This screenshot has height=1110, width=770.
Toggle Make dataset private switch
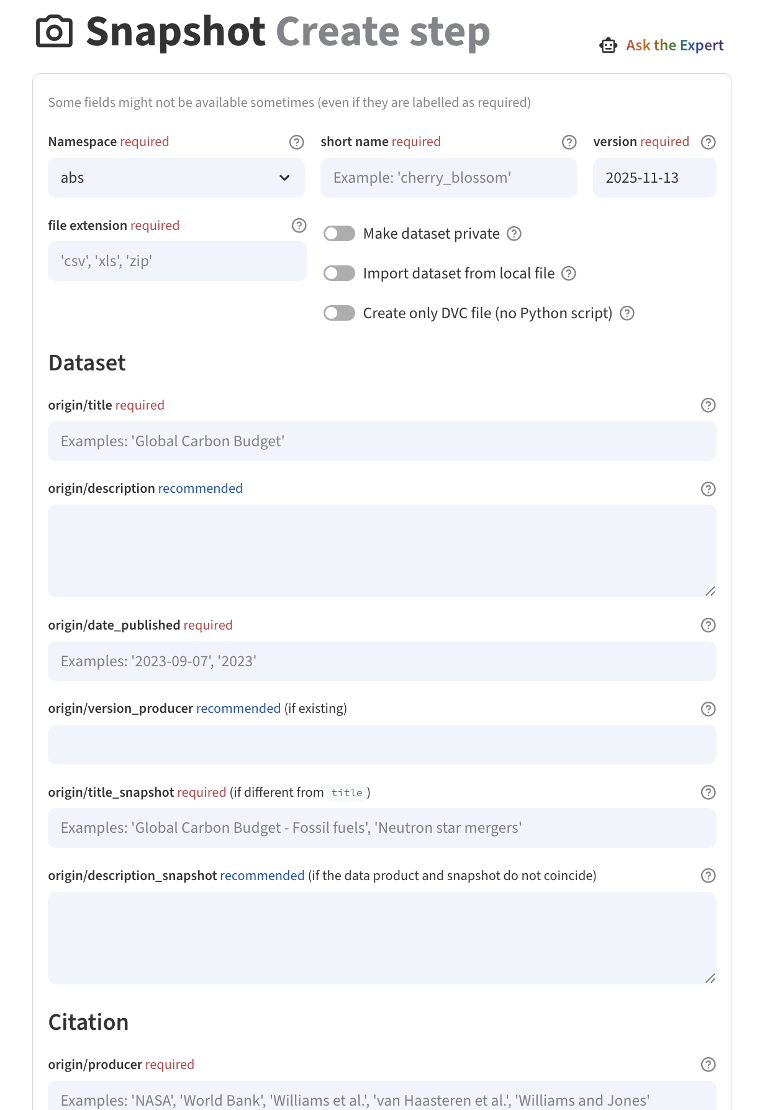point(340,234)
